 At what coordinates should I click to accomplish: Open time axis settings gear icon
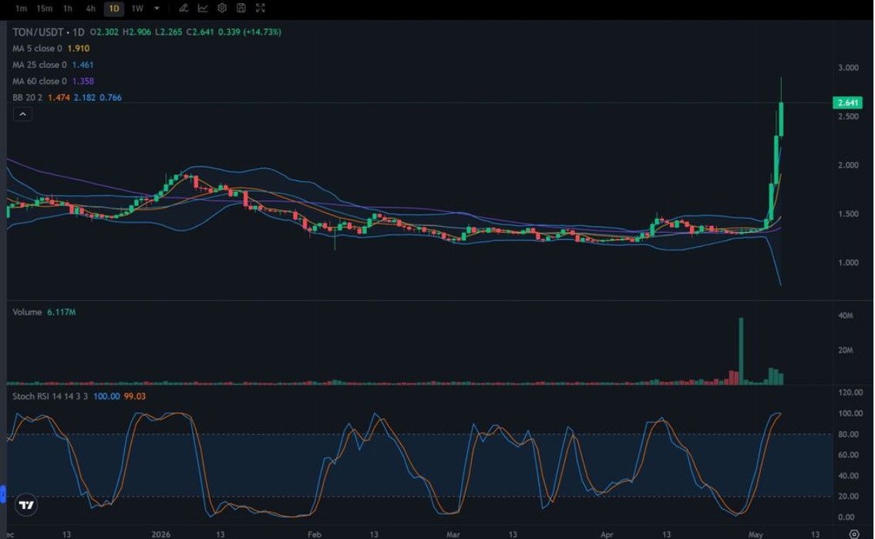click(853, 534)
